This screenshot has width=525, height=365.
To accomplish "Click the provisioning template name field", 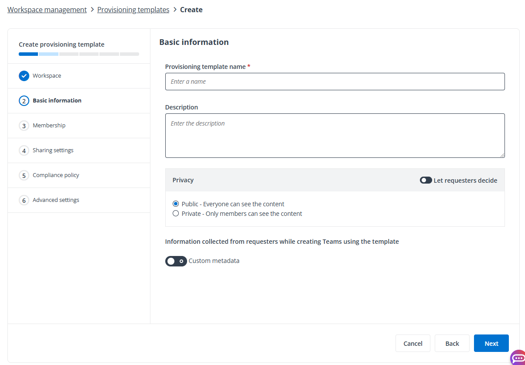I will [335, 81].
